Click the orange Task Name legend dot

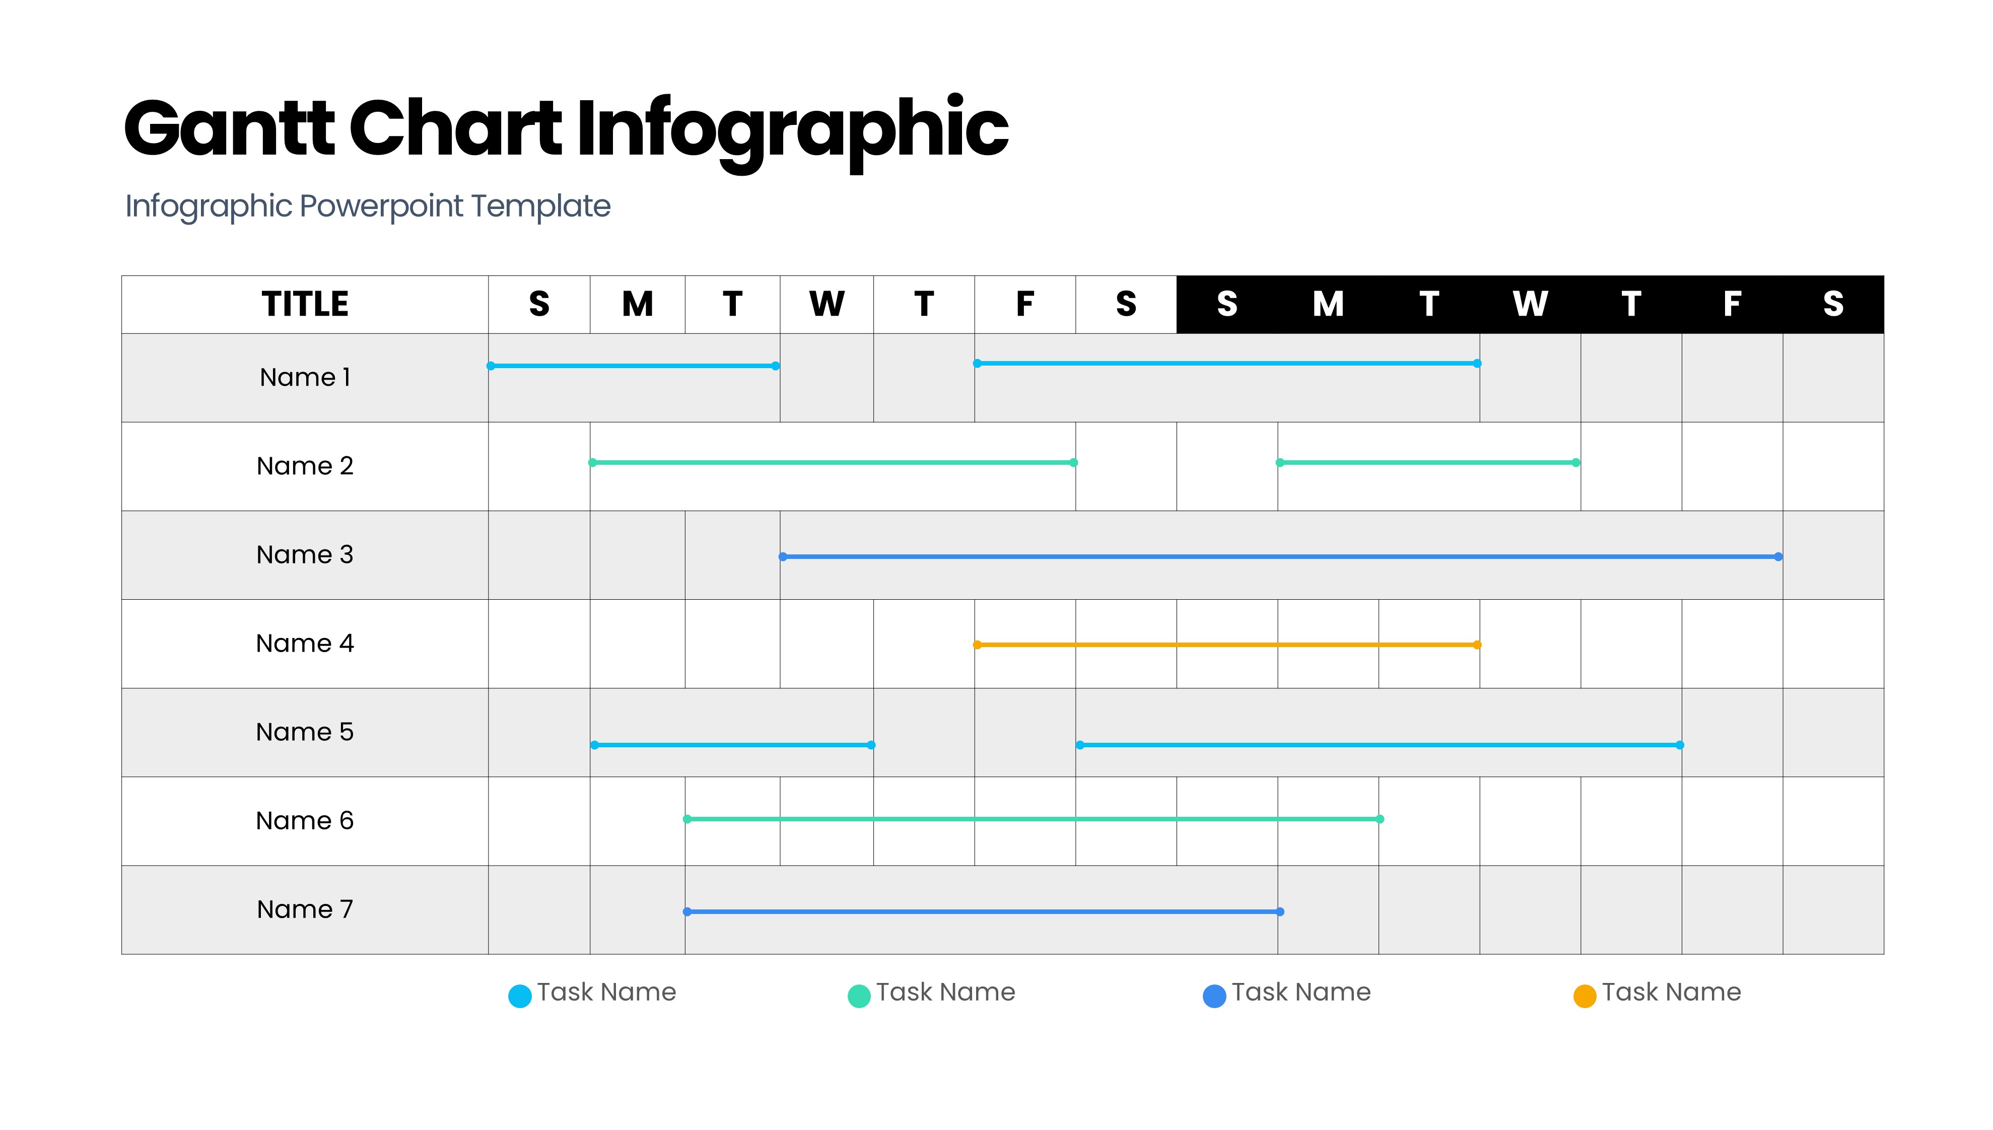pyautogui.click(x=1584, y=996)
